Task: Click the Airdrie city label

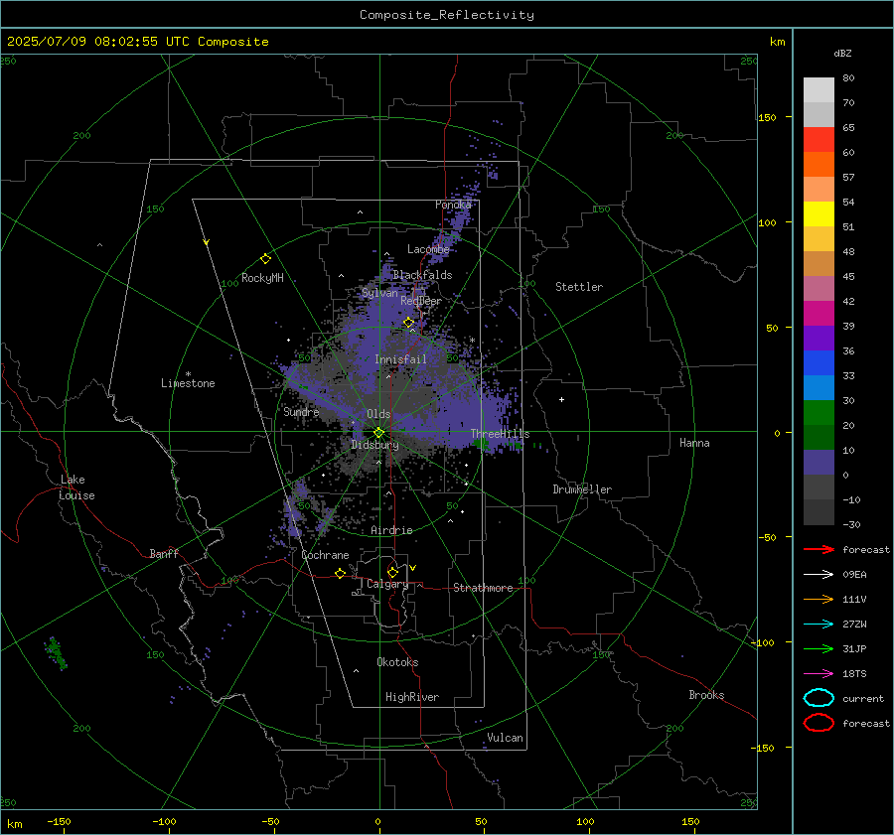Action: tap(391, 530)
